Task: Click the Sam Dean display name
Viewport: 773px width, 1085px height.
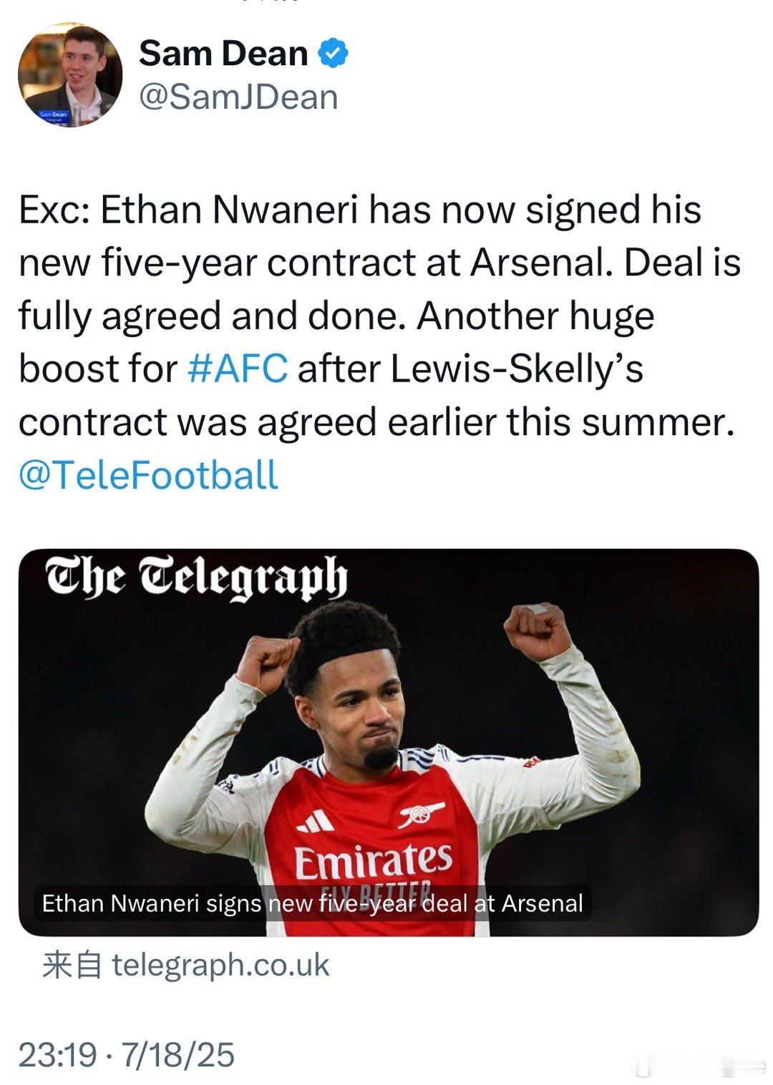Action: 223,54
